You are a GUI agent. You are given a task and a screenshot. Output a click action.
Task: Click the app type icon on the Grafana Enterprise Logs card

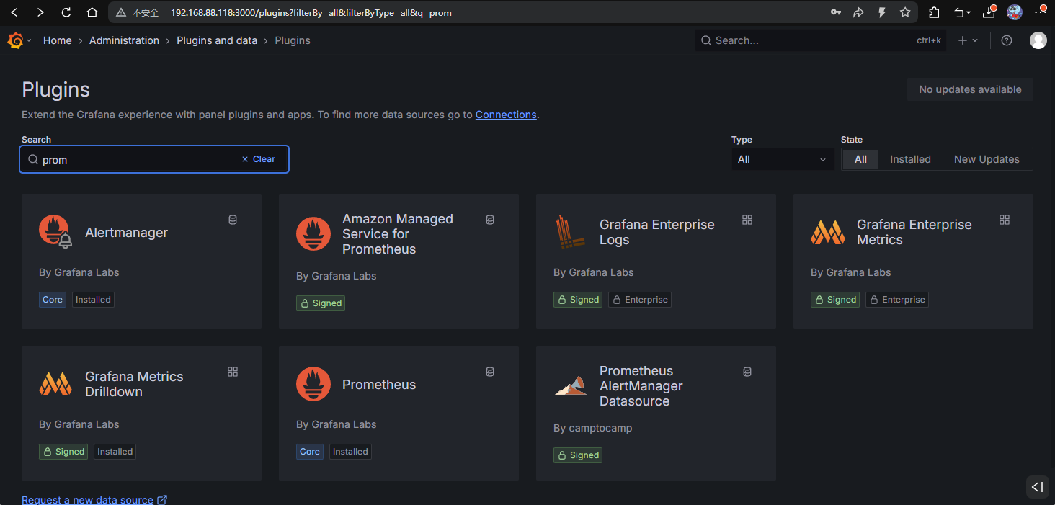click(747, 220)
